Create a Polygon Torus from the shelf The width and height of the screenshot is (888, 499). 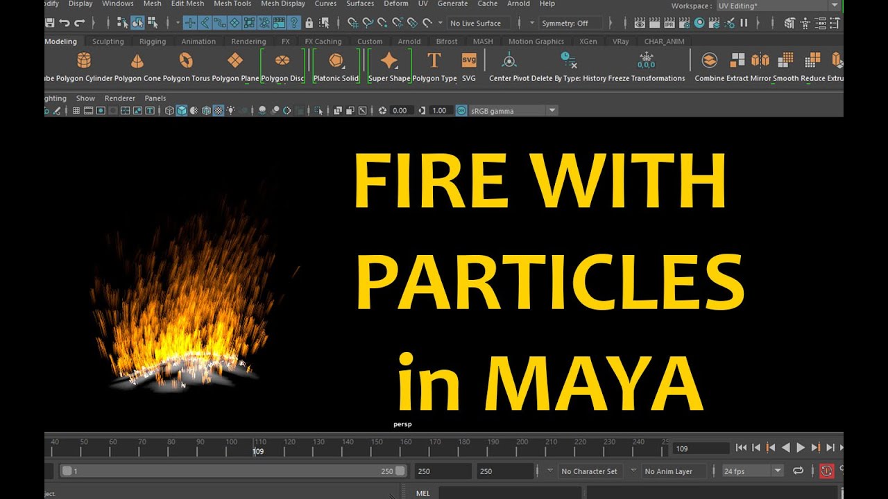pyautogui.click(x=186, y=60)
